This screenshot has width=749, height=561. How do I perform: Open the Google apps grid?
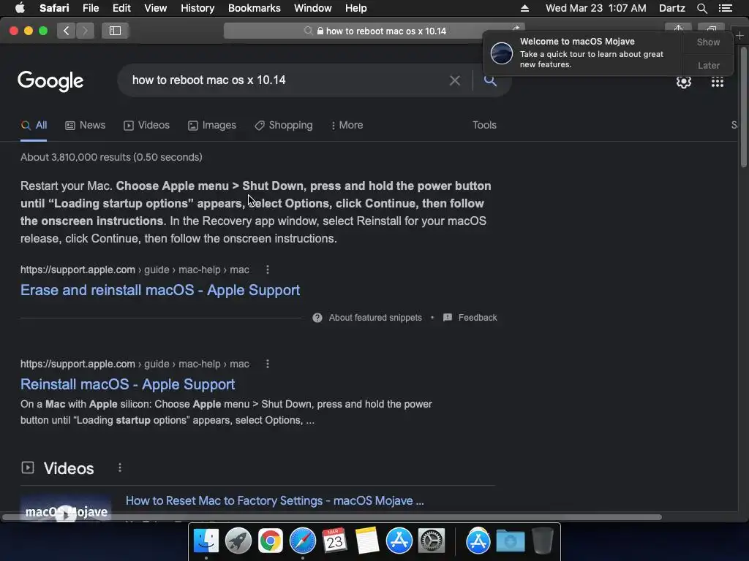point(717,82)
